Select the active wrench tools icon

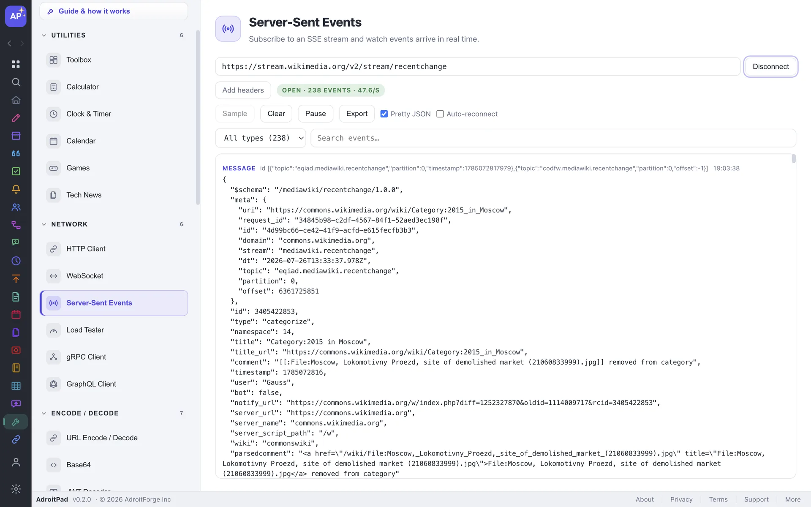(16, 422)
